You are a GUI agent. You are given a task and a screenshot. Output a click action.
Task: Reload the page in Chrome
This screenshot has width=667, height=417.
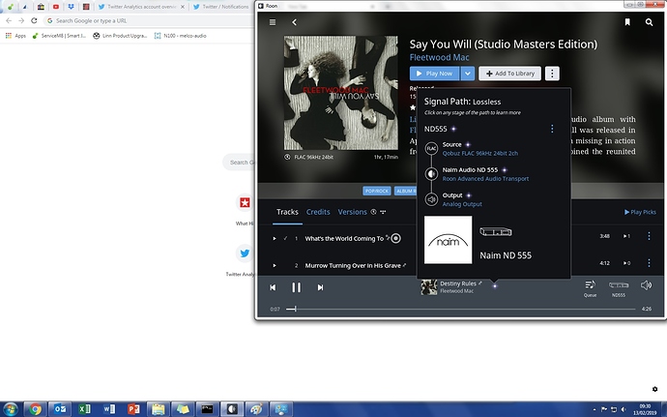(34, 20)
